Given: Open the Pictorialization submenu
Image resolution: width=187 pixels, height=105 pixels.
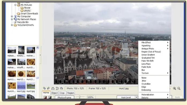Looking at the screenshot, I should click(x=154, y=95).
